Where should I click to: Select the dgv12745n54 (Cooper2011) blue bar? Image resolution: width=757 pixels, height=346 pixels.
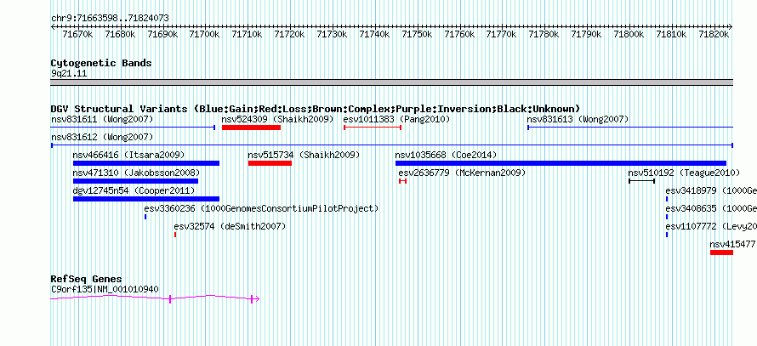point(145,199)
